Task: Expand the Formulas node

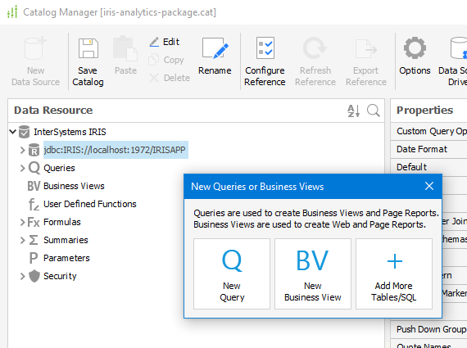Action: [x=23, y=223]
